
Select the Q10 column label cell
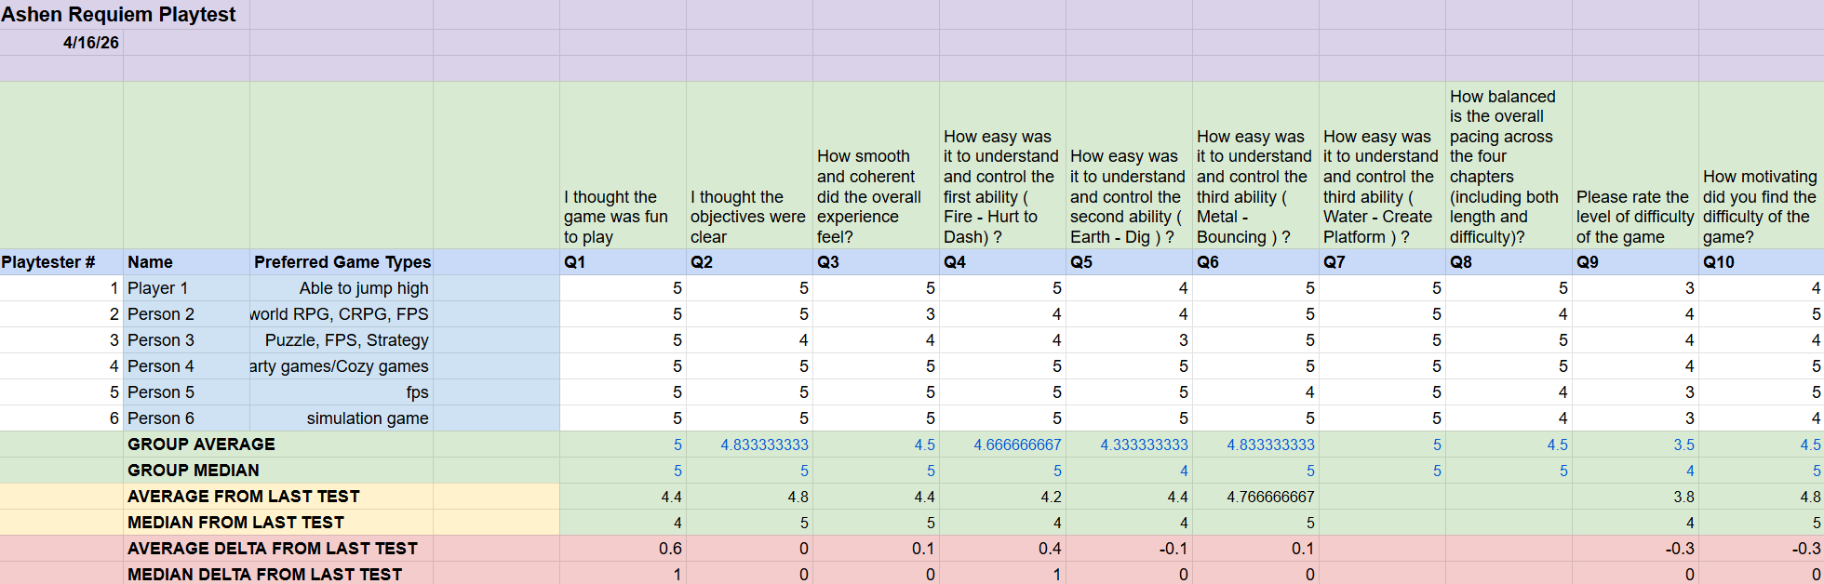click(1762, 262)
